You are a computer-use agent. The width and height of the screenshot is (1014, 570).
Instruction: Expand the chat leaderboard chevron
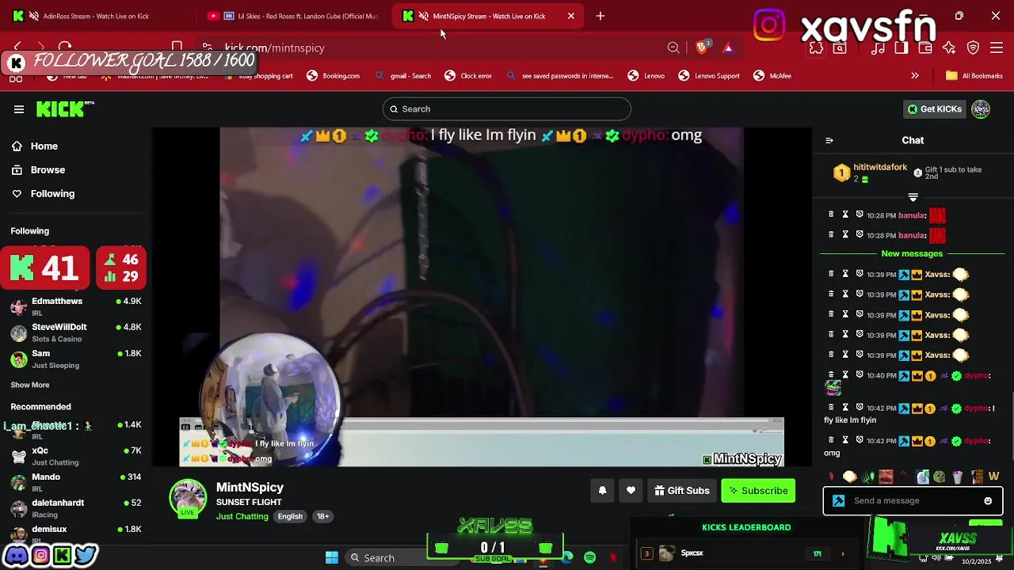coord(913,196)
